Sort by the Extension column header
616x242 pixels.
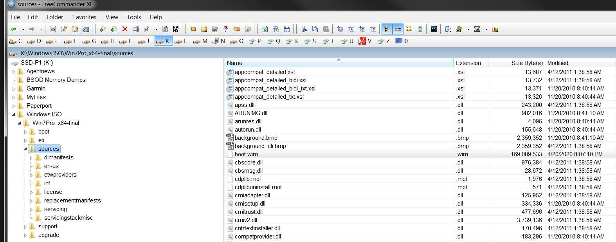pyautogui.click(x=471, y=63)
